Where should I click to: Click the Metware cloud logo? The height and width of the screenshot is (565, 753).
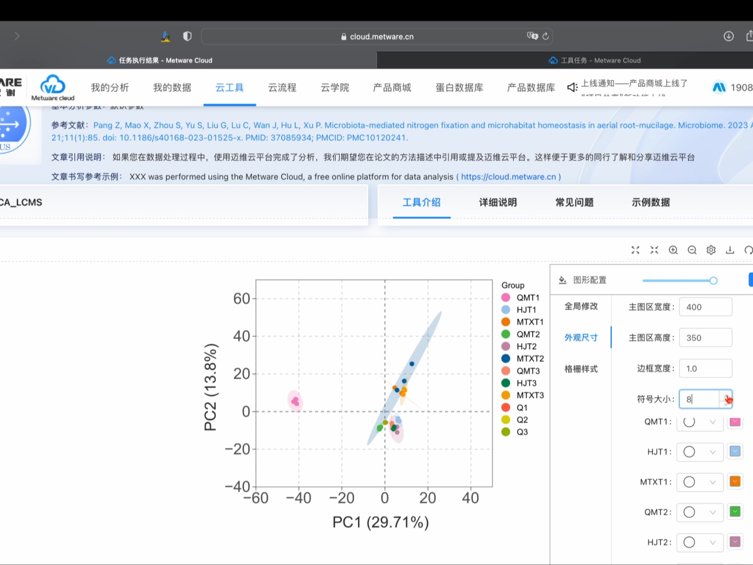click(53, 87)
